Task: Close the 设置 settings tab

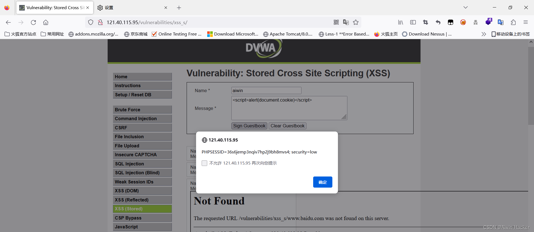Action: 166,8
